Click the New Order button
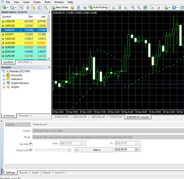The width and height of the screenshot is (184, 179). coord(60,7)
